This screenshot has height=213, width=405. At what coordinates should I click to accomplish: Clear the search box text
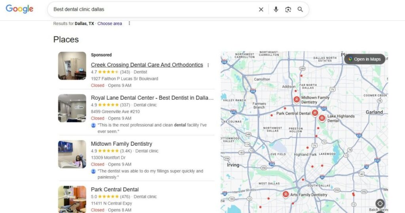click(x=261, y=10)
